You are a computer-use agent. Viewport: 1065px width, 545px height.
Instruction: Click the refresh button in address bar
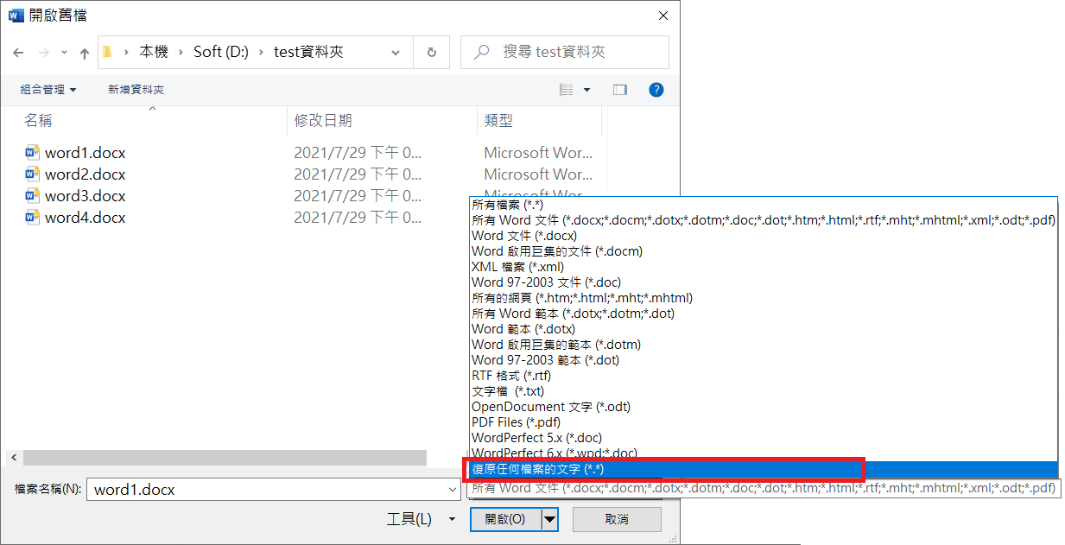(x=432, y=53)
